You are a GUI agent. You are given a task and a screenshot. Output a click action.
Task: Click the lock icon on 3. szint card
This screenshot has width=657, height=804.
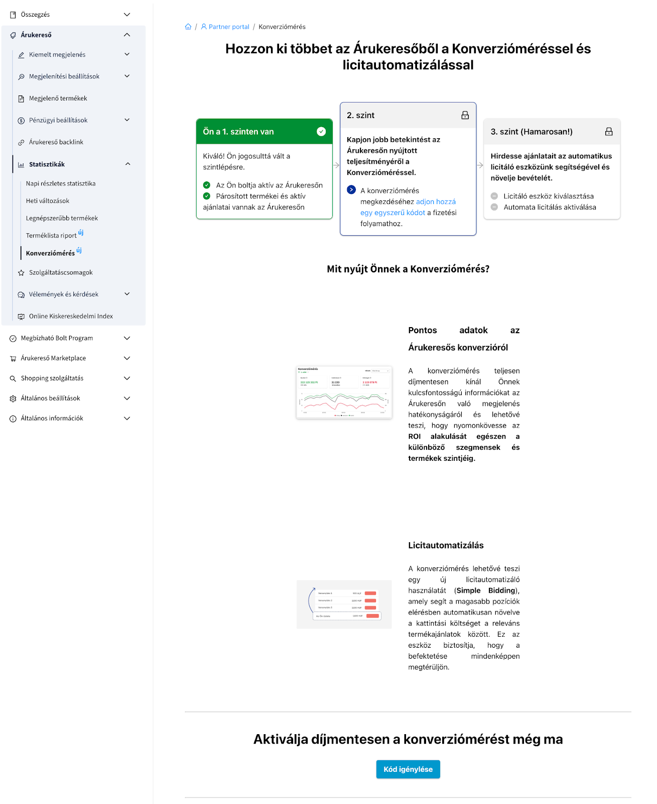point(609,132)
